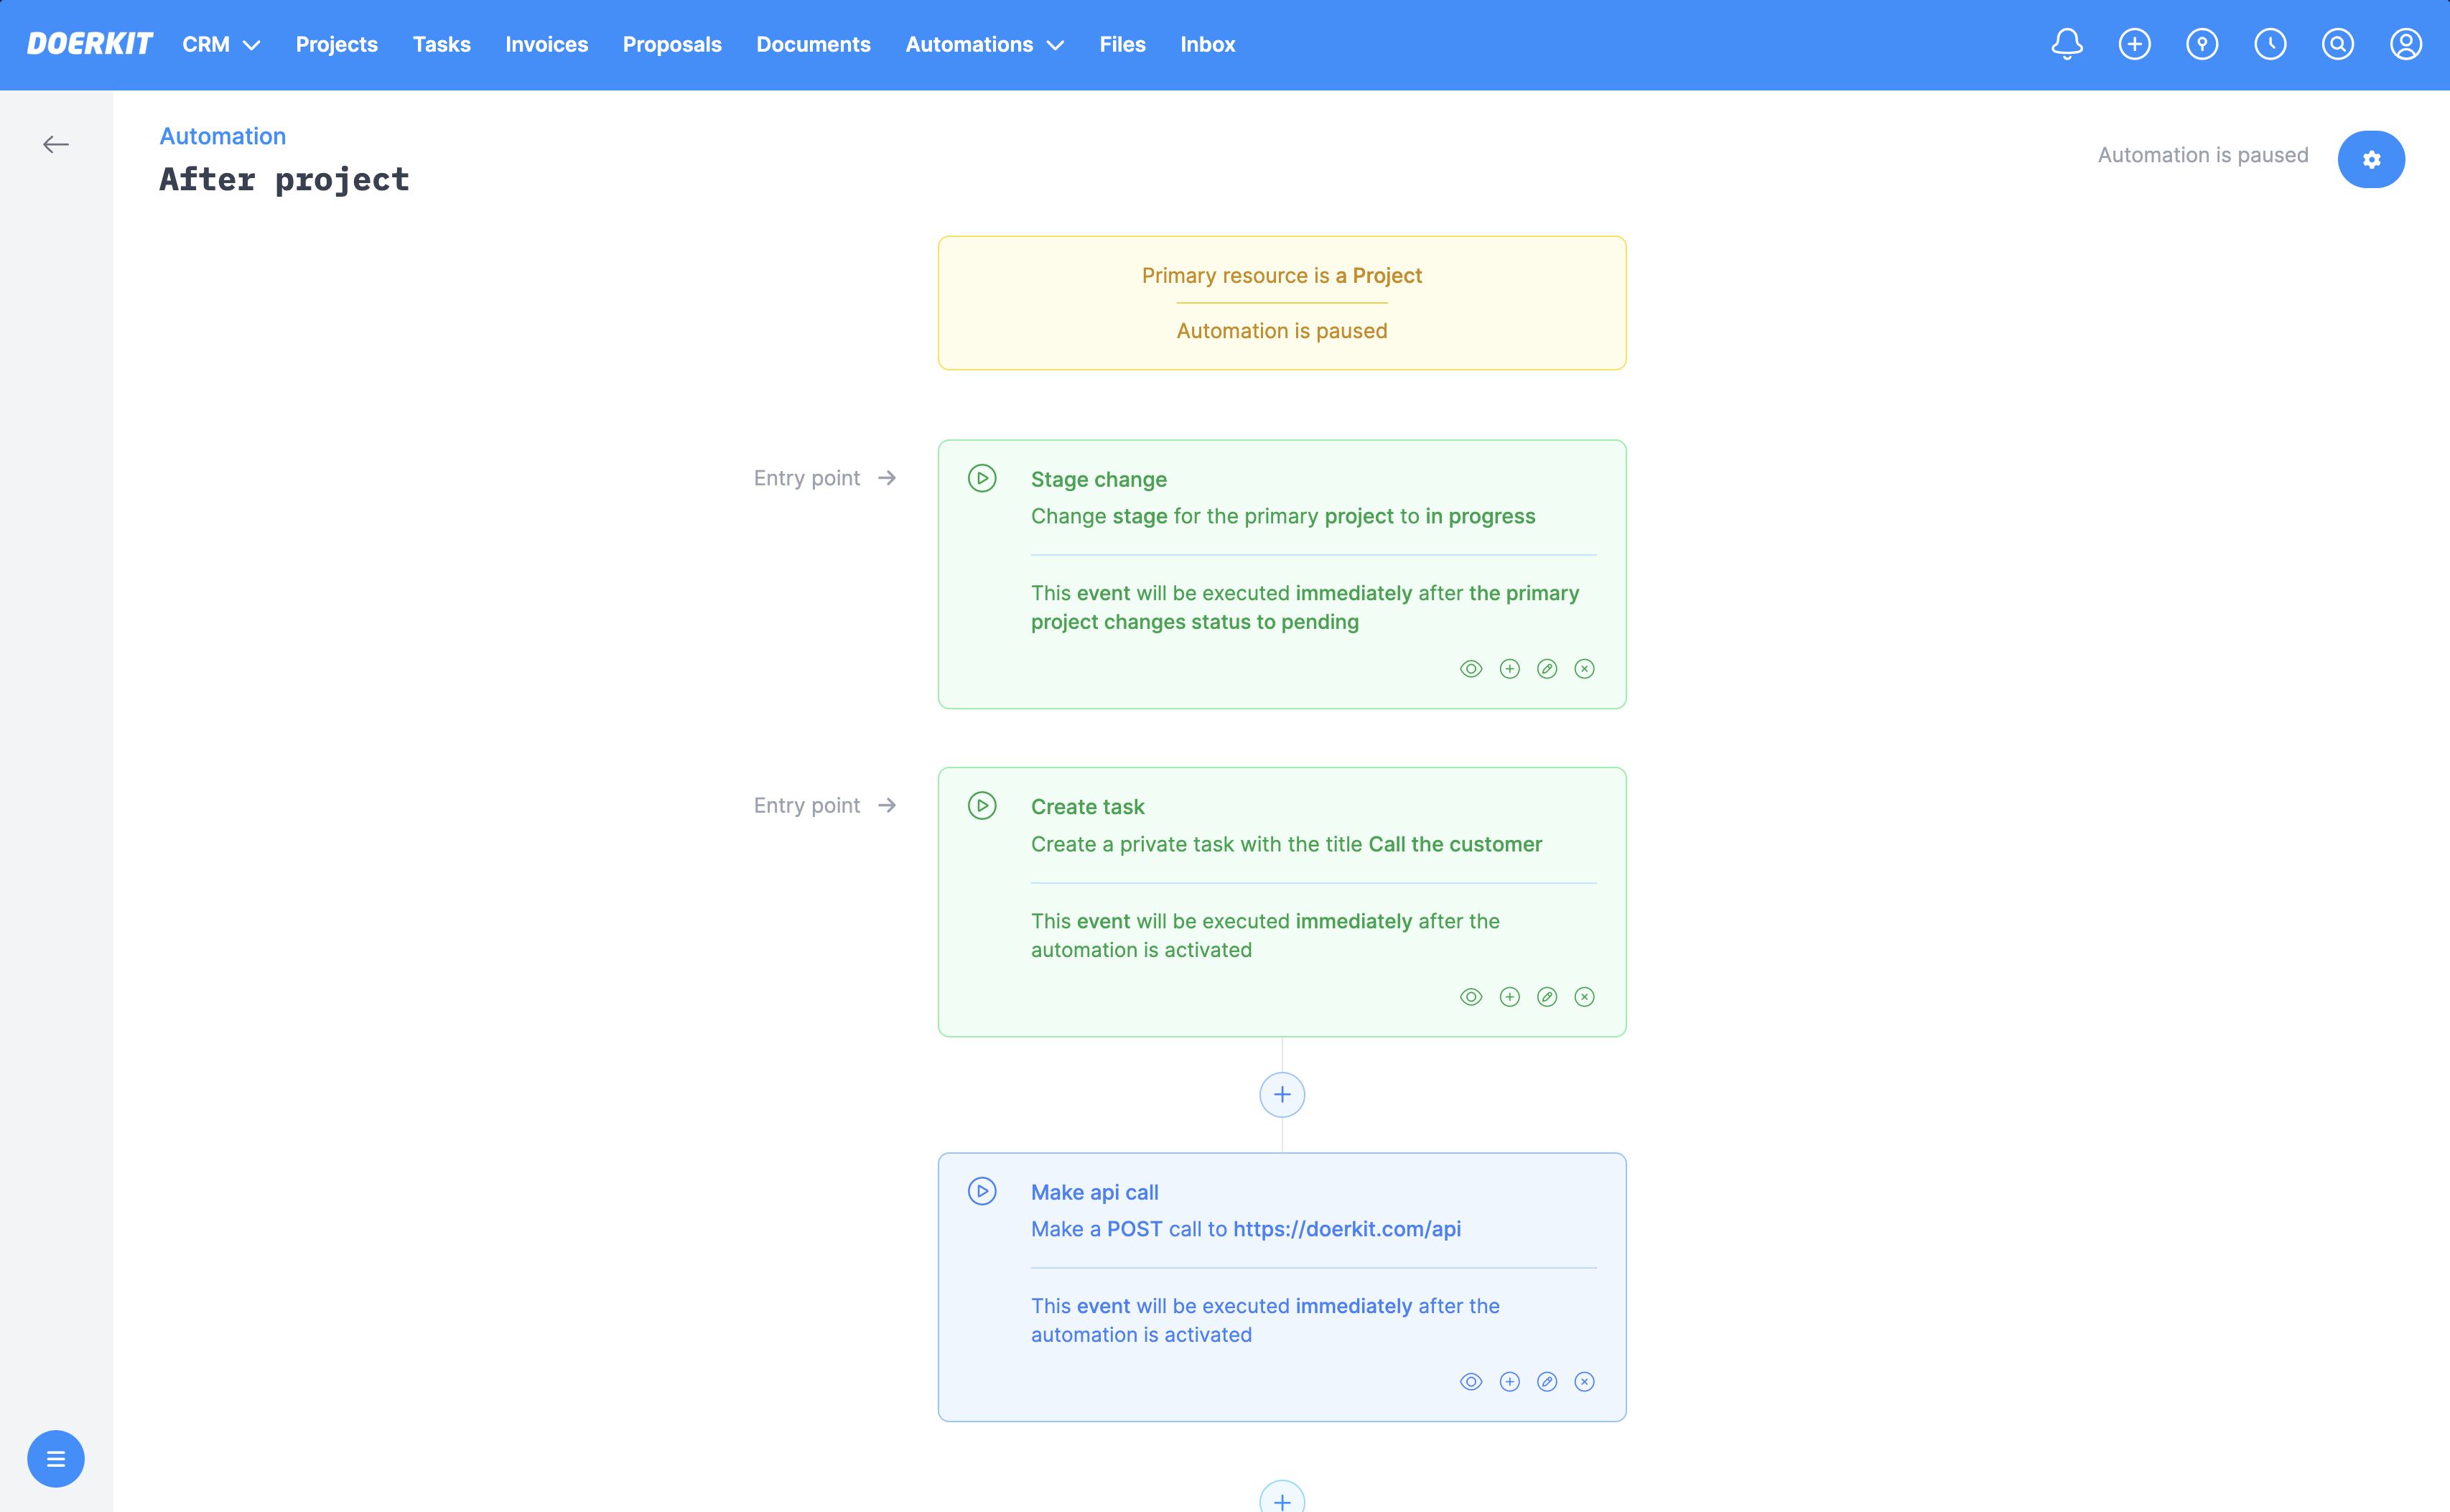Image resolution: width=2450 pixels, height=1512 pixels.
Task: Open the clock history icon in top bar
Action: [x=2270, y=44]
